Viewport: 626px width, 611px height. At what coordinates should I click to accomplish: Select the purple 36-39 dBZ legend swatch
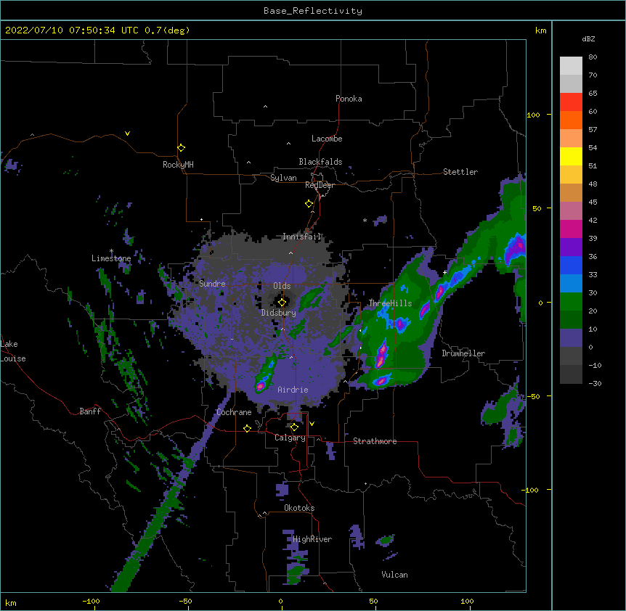tap(571, 247)
